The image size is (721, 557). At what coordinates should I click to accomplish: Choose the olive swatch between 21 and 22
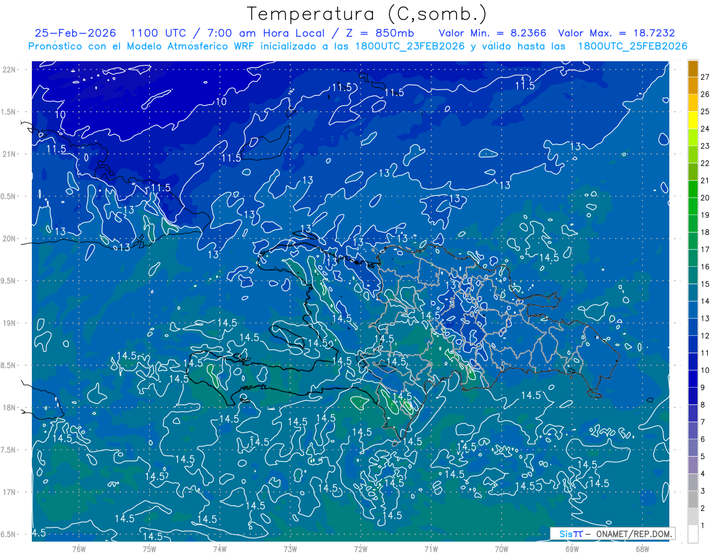click(693, 172)
